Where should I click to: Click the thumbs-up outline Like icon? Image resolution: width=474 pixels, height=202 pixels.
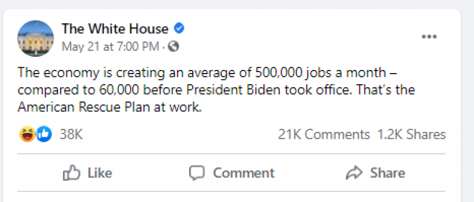(72, 173)
